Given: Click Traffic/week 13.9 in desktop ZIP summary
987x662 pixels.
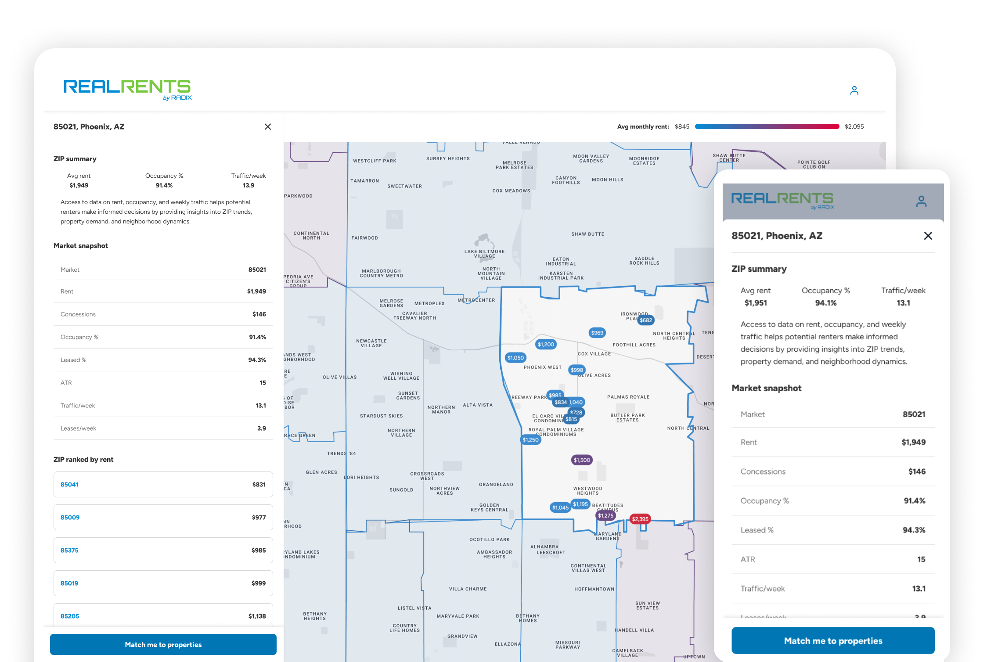Looking at the screenshot, I should 249,180.
